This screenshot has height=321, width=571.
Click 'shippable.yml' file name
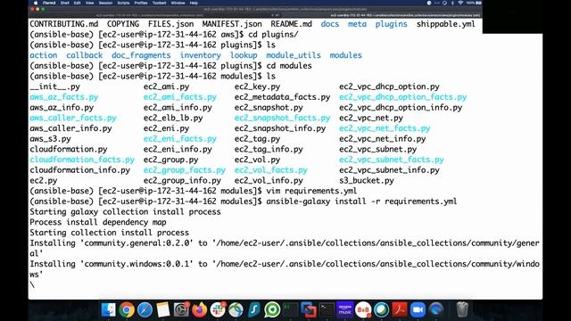click(446, 24)
